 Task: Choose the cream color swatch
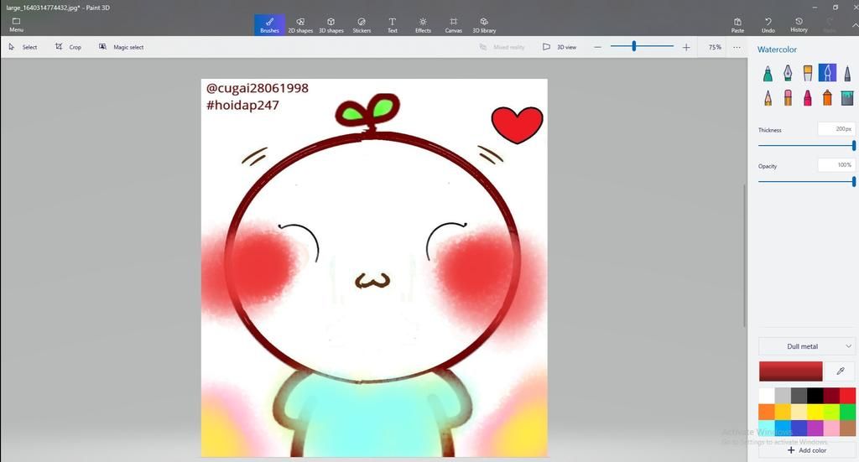799,412
